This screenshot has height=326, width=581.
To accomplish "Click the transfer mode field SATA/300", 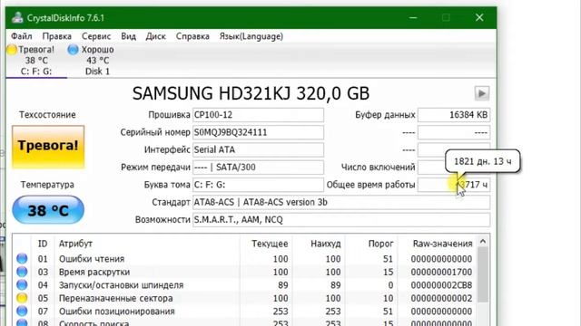I will (x=258, y=167).
